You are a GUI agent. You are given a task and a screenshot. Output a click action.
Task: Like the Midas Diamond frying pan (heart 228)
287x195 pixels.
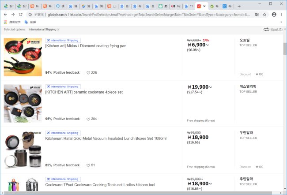point(88,73)
